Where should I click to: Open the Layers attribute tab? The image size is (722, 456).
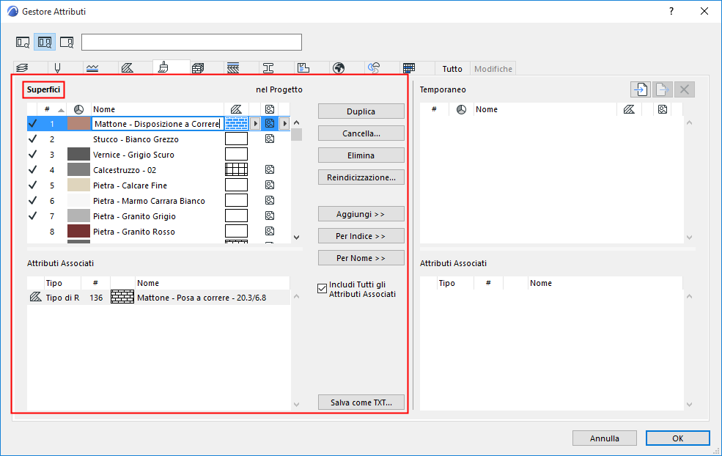[22, 68]
